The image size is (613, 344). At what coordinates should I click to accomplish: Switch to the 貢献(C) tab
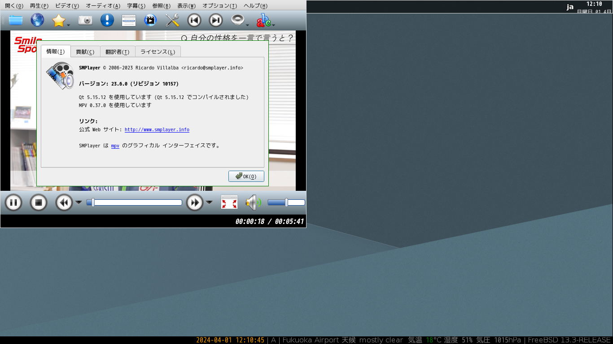pos(85,52)
